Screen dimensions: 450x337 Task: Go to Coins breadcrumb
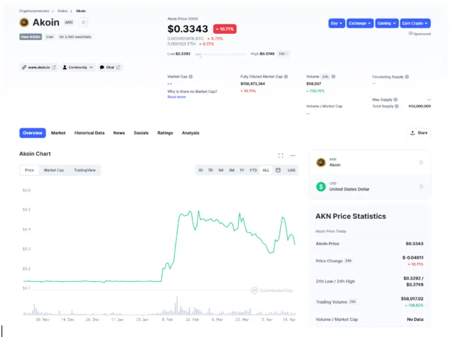pos(63,11)
